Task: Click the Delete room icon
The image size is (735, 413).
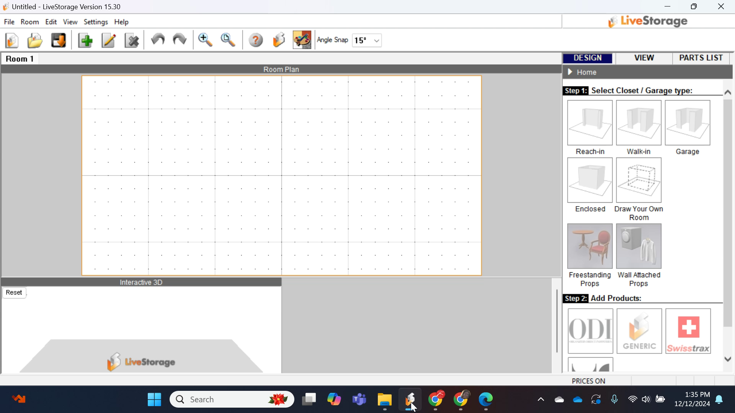Action: [132, 40]
